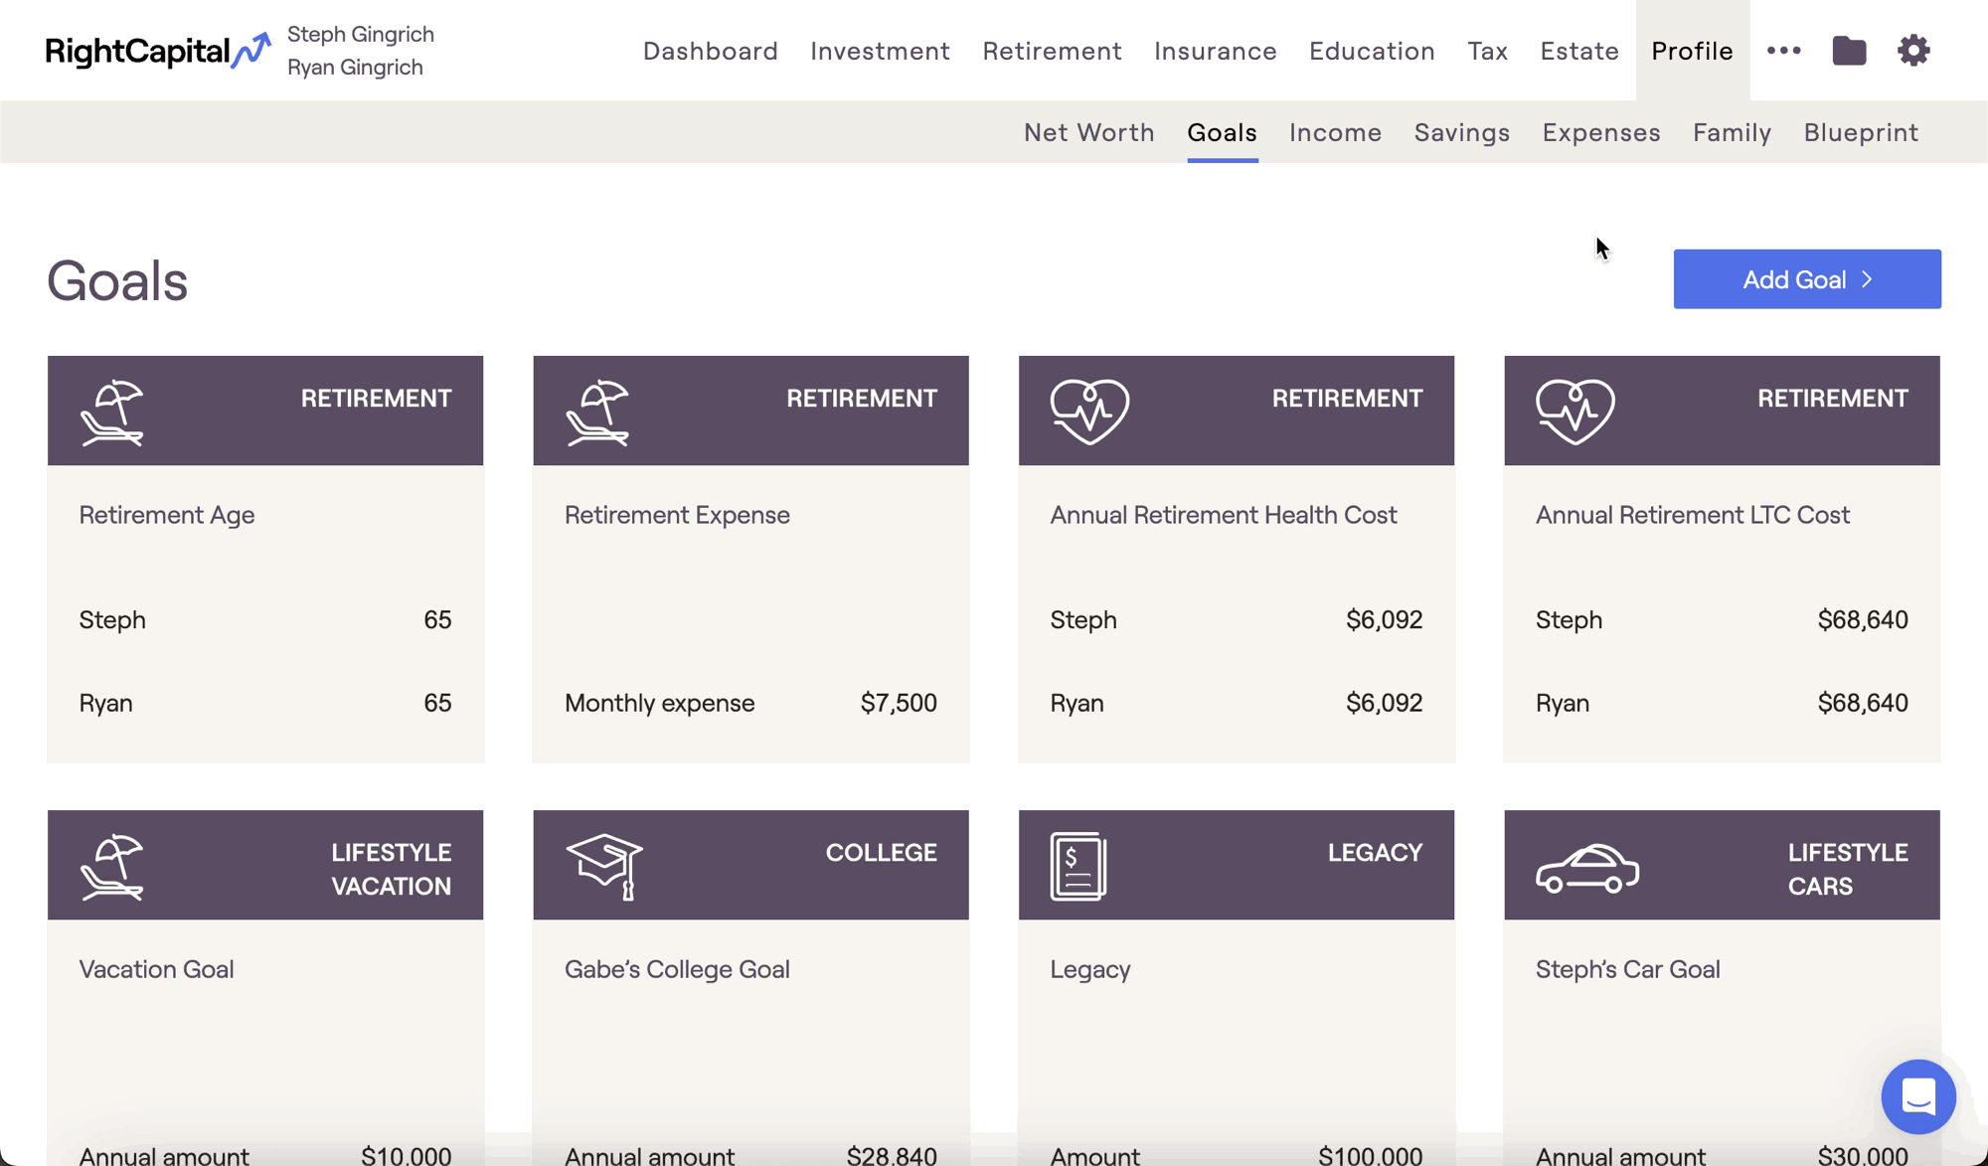
Task: Click the heart pulse icon on LTC Cost card
Action: pos(1574,411)
